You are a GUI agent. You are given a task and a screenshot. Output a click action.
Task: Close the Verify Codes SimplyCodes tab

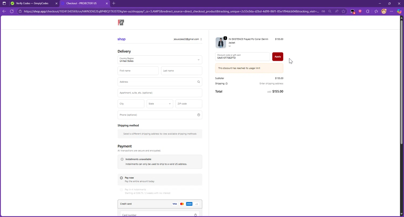56,3
